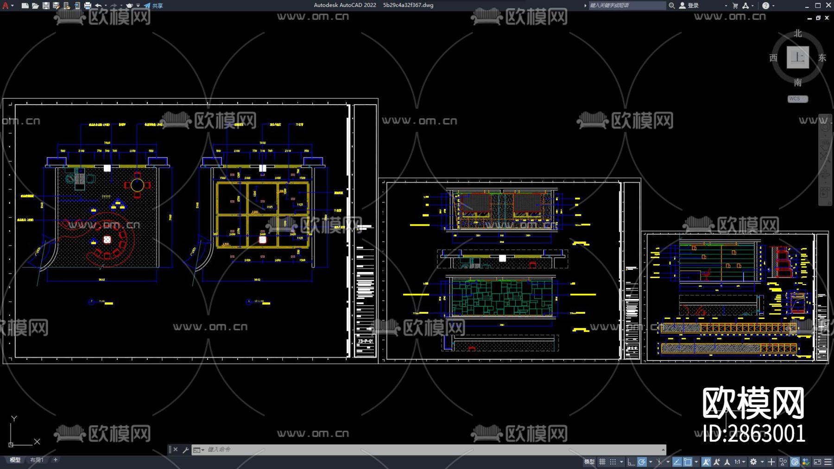834x469 pixels.
Task: Open Quick Access Toolbar customize dropdown
Action: pyautogui.click(x=138, y=6)
